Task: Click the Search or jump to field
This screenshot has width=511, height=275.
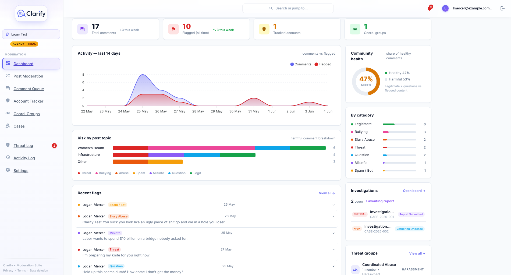Action: (x=288, y=8)
